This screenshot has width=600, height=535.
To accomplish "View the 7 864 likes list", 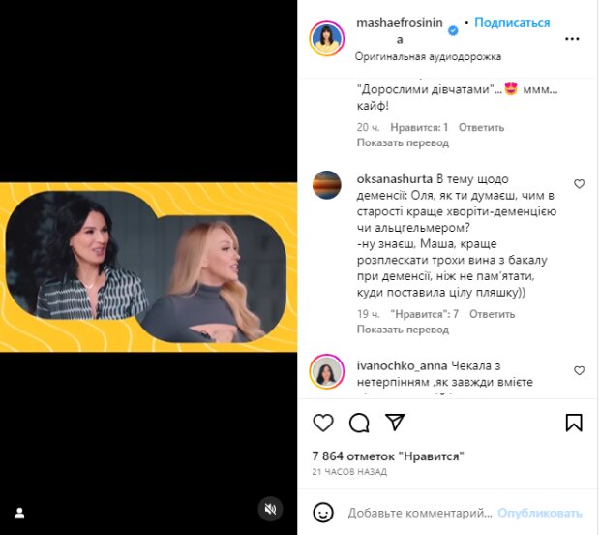I will coord(388,456).
